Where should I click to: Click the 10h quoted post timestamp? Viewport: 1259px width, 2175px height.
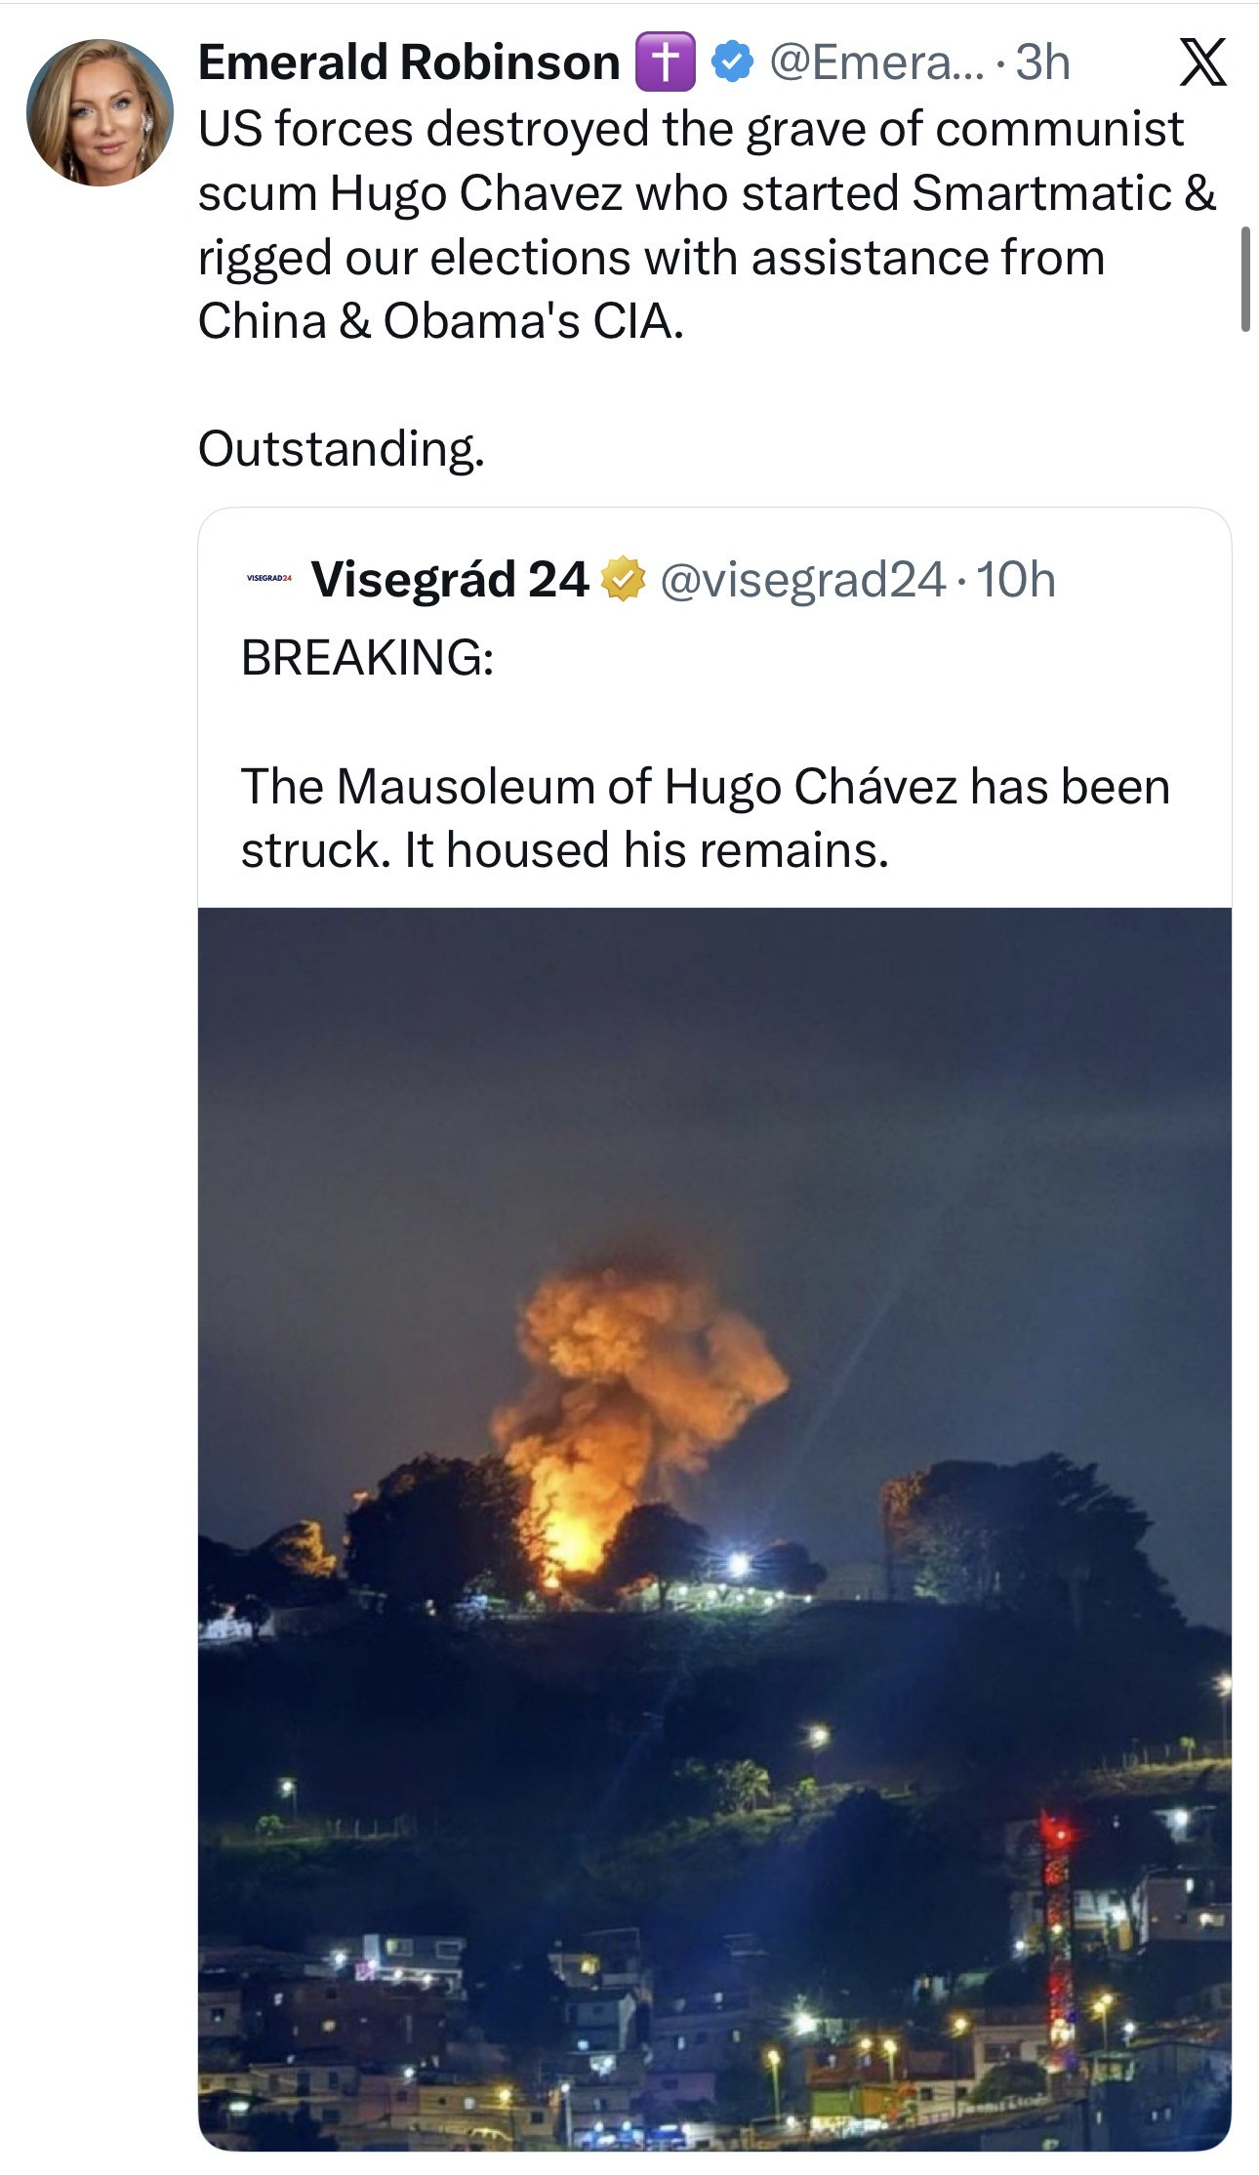[x=1016, y=580]
